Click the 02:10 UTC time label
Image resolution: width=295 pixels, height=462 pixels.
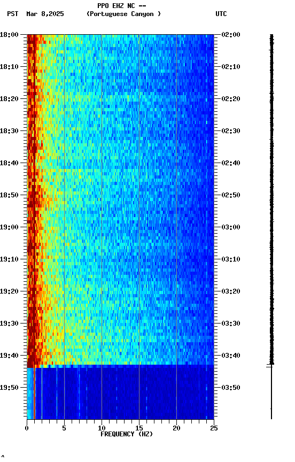[x=231, y=67]
